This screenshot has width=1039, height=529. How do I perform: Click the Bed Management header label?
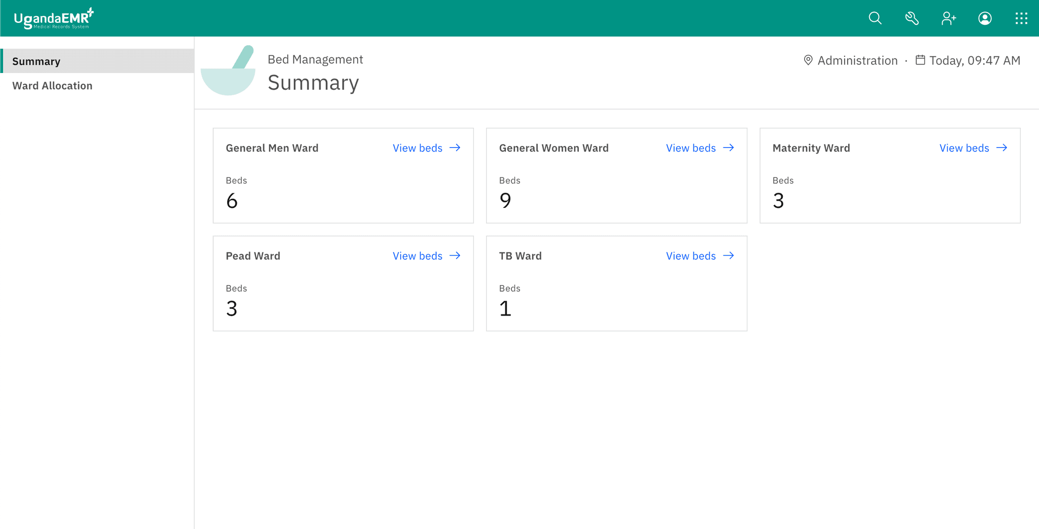pos(315,59)
